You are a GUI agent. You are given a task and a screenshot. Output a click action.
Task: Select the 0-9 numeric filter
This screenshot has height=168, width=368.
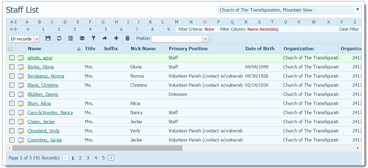[x=14, y=30]
